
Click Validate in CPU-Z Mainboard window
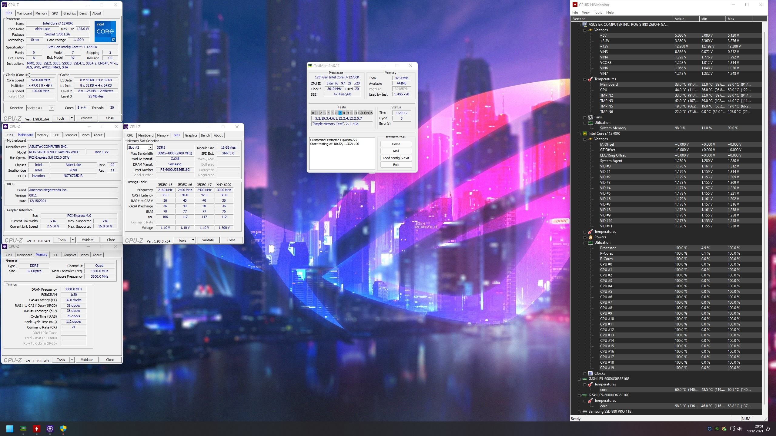point(88,240)
